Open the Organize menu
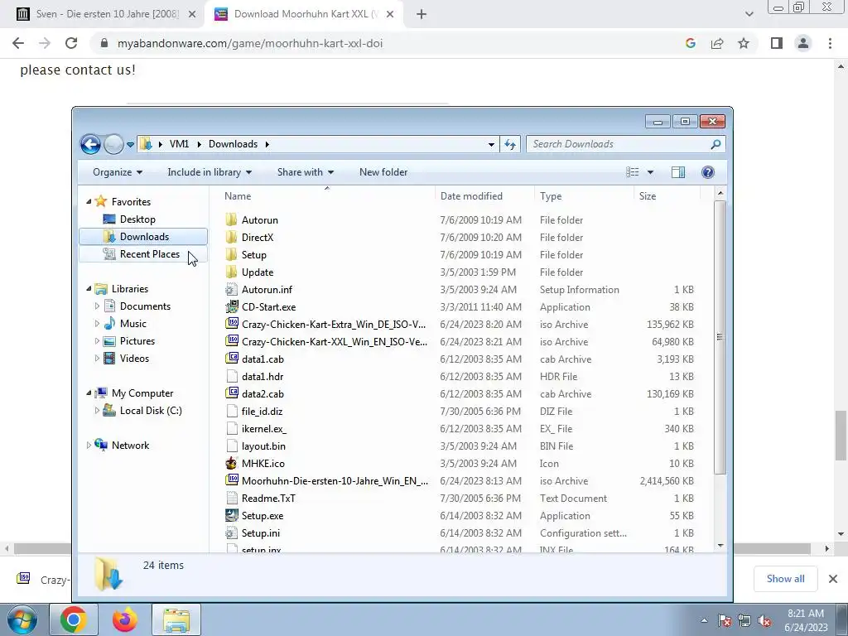This screenshot has height=636, width=848. 118,172
